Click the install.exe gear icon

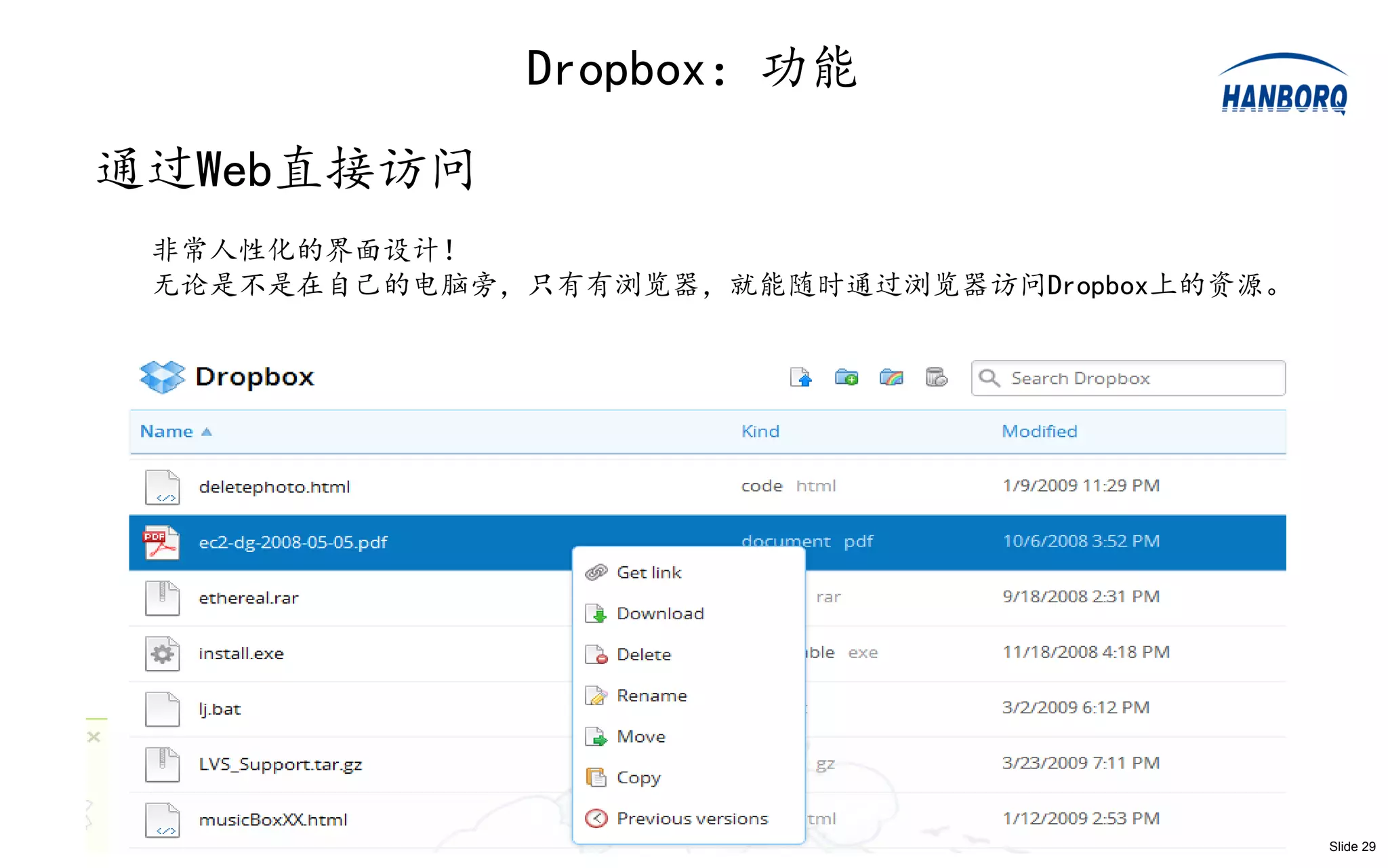coord(163,654)
